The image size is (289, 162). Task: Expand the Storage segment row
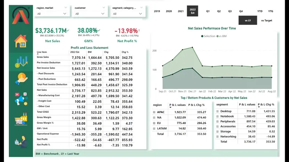pyautogui.click(x=217, y=131)
